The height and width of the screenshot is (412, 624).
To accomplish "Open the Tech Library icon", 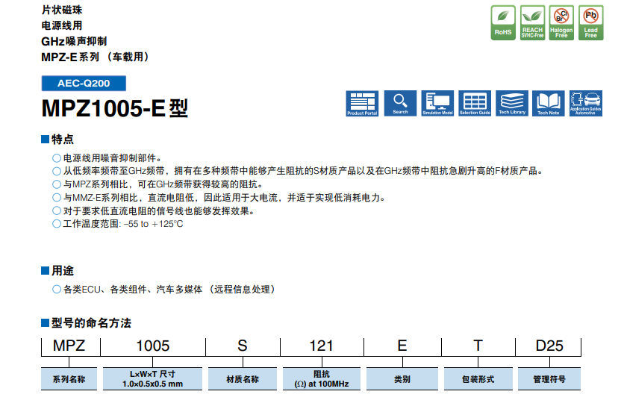I will 512,104.
